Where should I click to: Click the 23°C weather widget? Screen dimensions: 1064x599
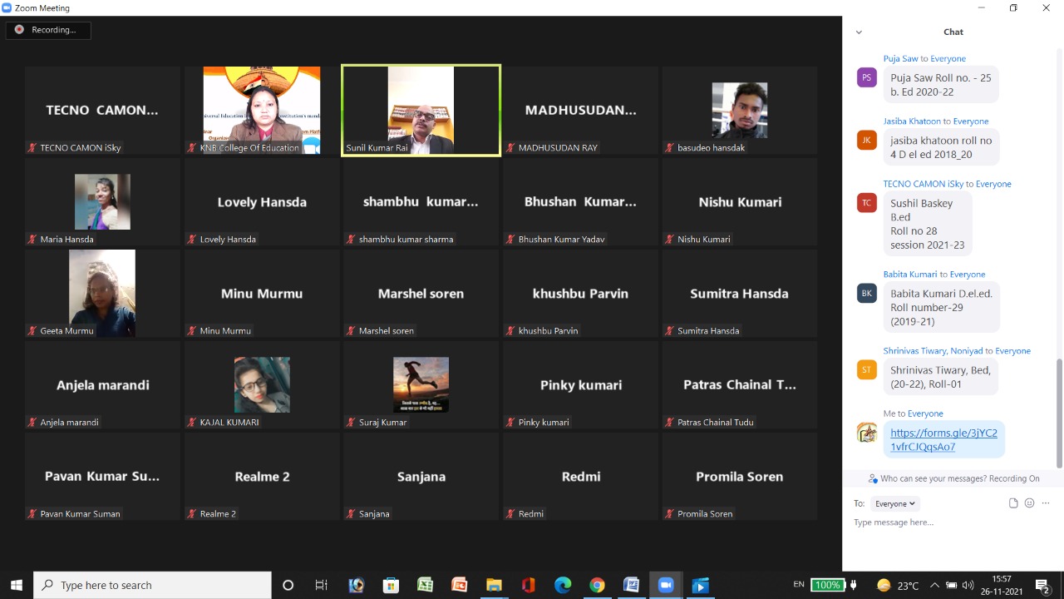[898, 585]
